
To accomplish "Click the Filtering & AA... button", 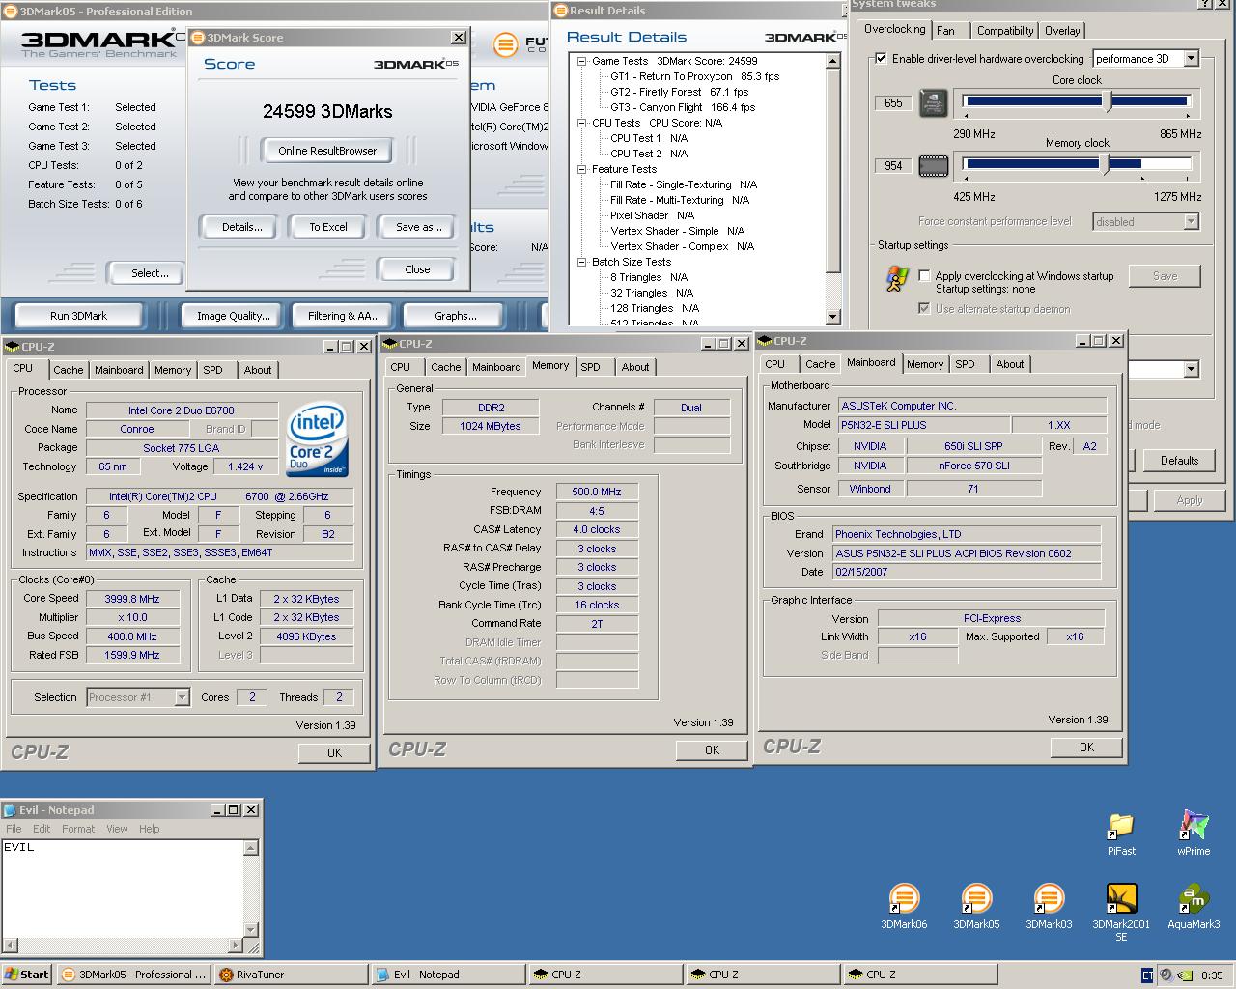I will (x=343, y=316).
